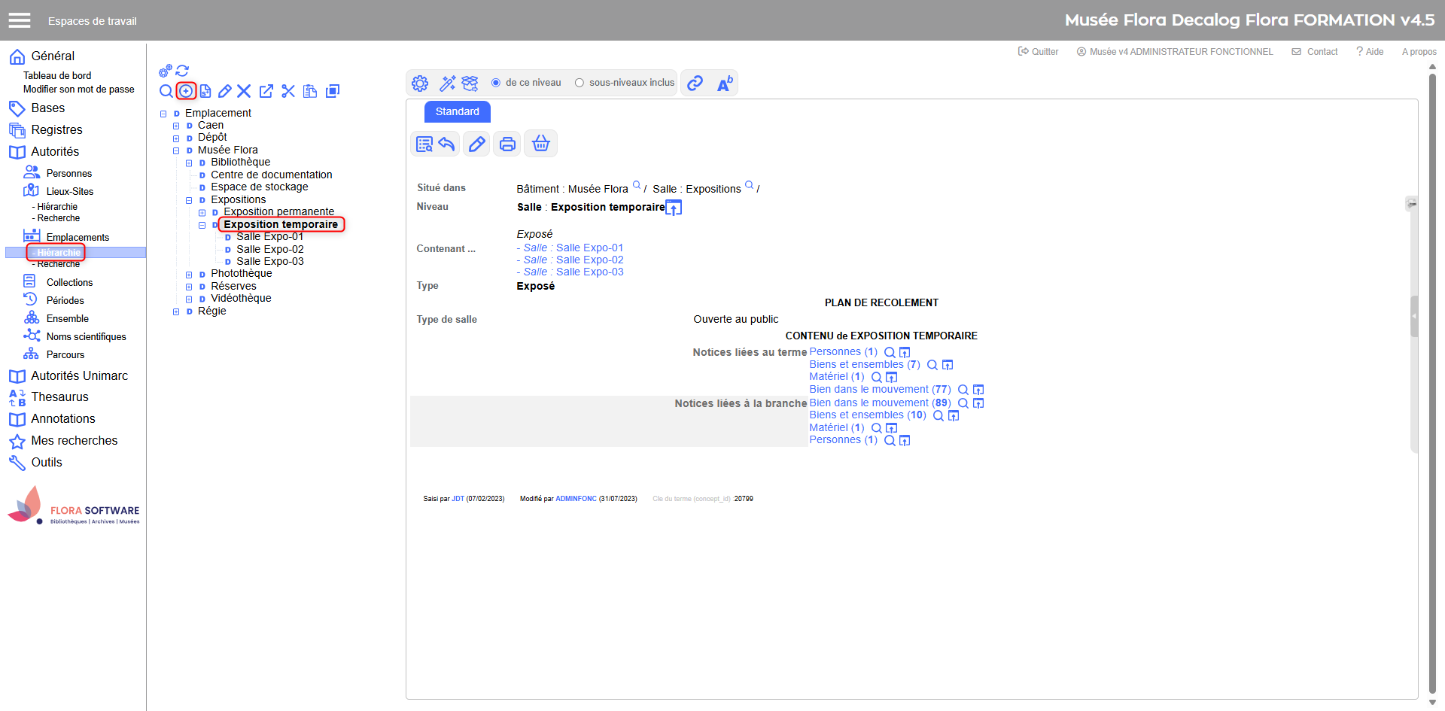Click the main vertical scrollbar
Viewport: 1445px width, 711px height.
[1432, 376]
